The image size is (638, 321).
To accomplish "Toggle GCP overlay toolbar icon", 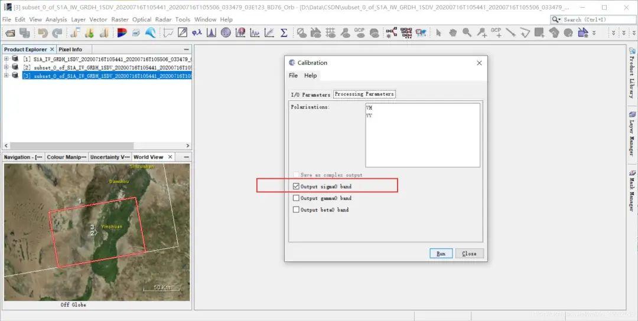I will click(359, 33).
